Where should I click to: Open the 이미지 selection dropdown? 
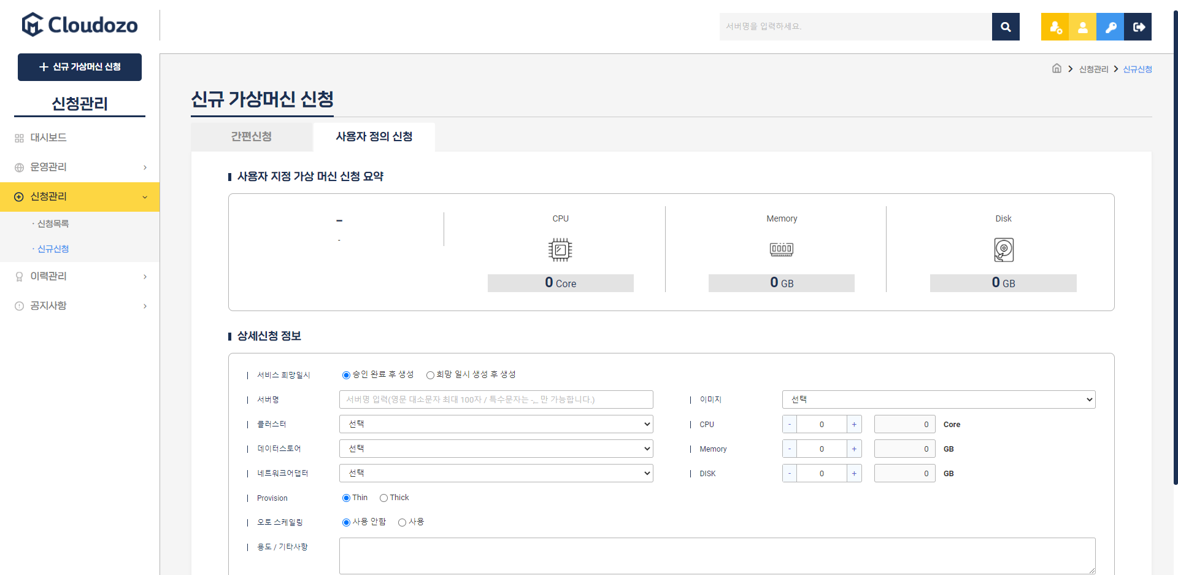[x=938, y=399]
